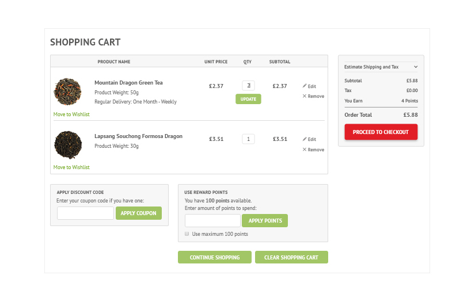This screenshot has height=302, width=475.
Task: Move Lapsang Souchong to wishlist
Action: (x=71, y=167)
